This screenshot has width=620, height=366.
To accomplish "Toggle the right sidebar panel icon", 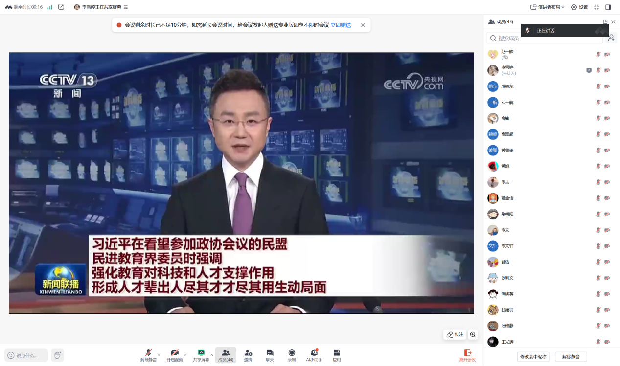I will (x=608, y=7).
